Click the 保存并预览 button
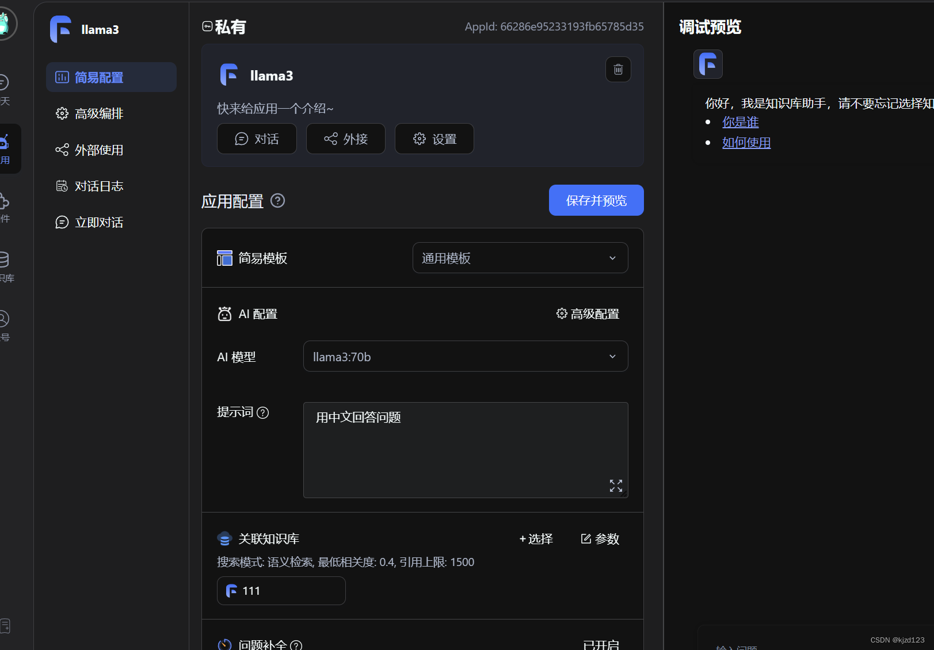The image size is (934, 650). point(596,200)
